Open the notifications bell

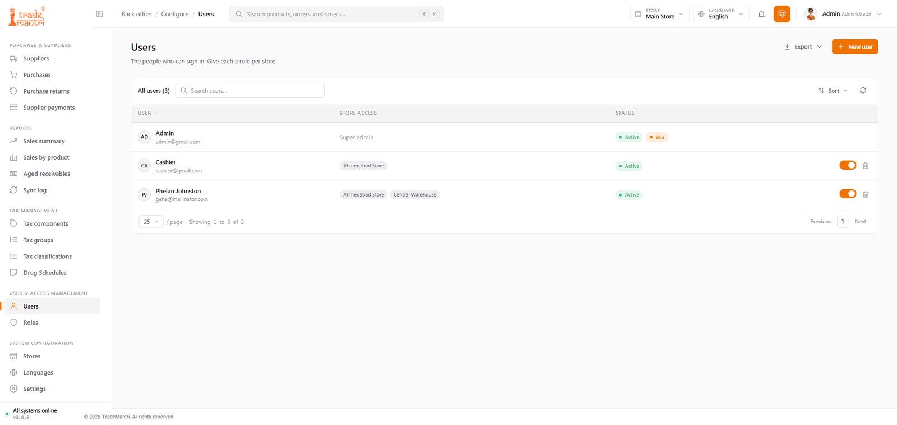[x=761, y=14]
